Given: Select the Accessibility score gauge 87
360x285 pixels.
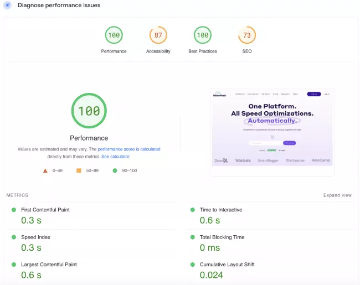Looking at the screenshot, I should click(x=158, y=35).
